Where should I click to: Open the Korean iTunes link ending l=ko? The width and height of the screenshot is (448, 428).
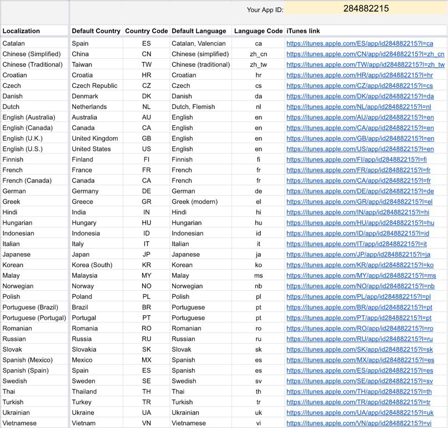click(x=360, y=265)
